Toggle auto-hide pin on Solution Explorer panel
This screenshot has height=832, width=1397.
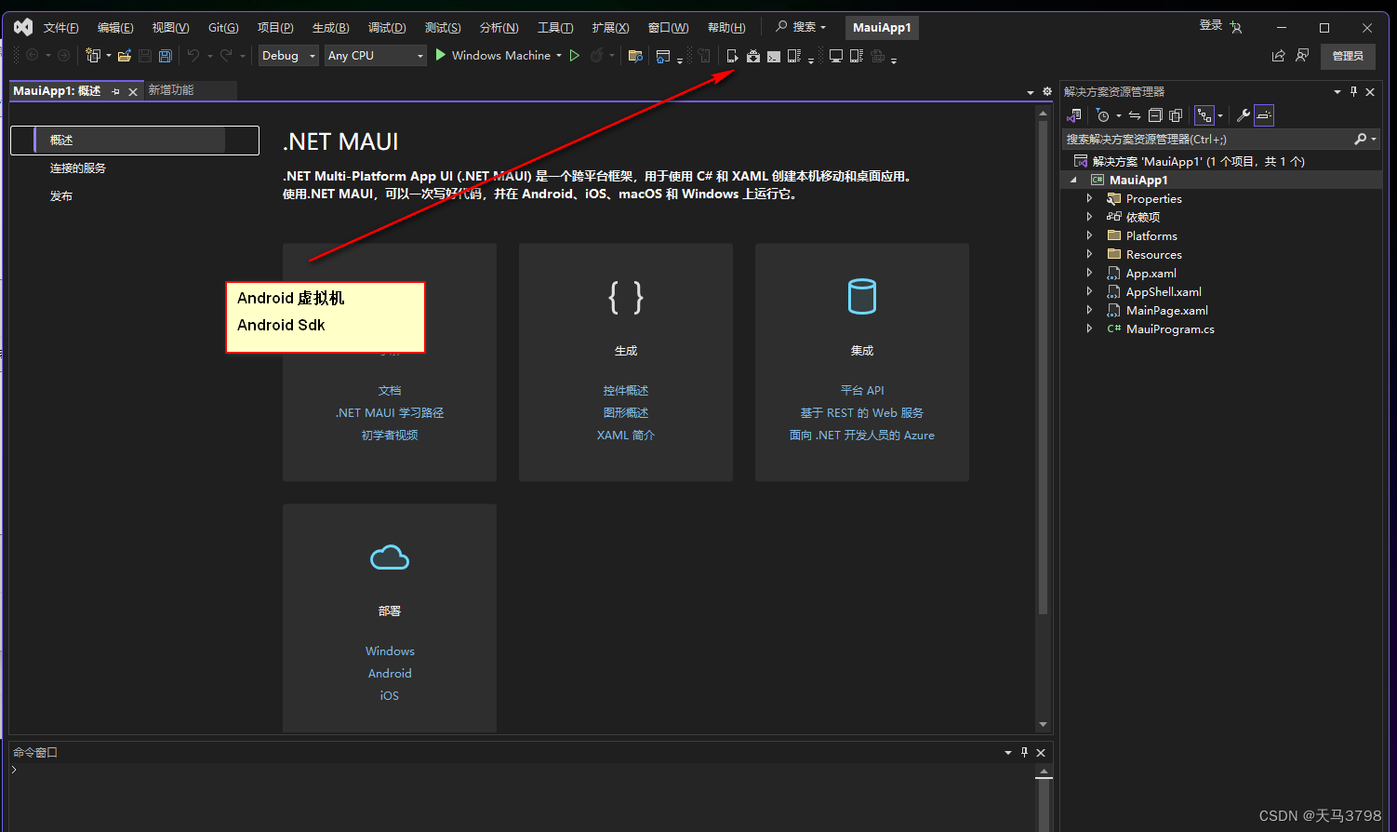click(1353, 91)
